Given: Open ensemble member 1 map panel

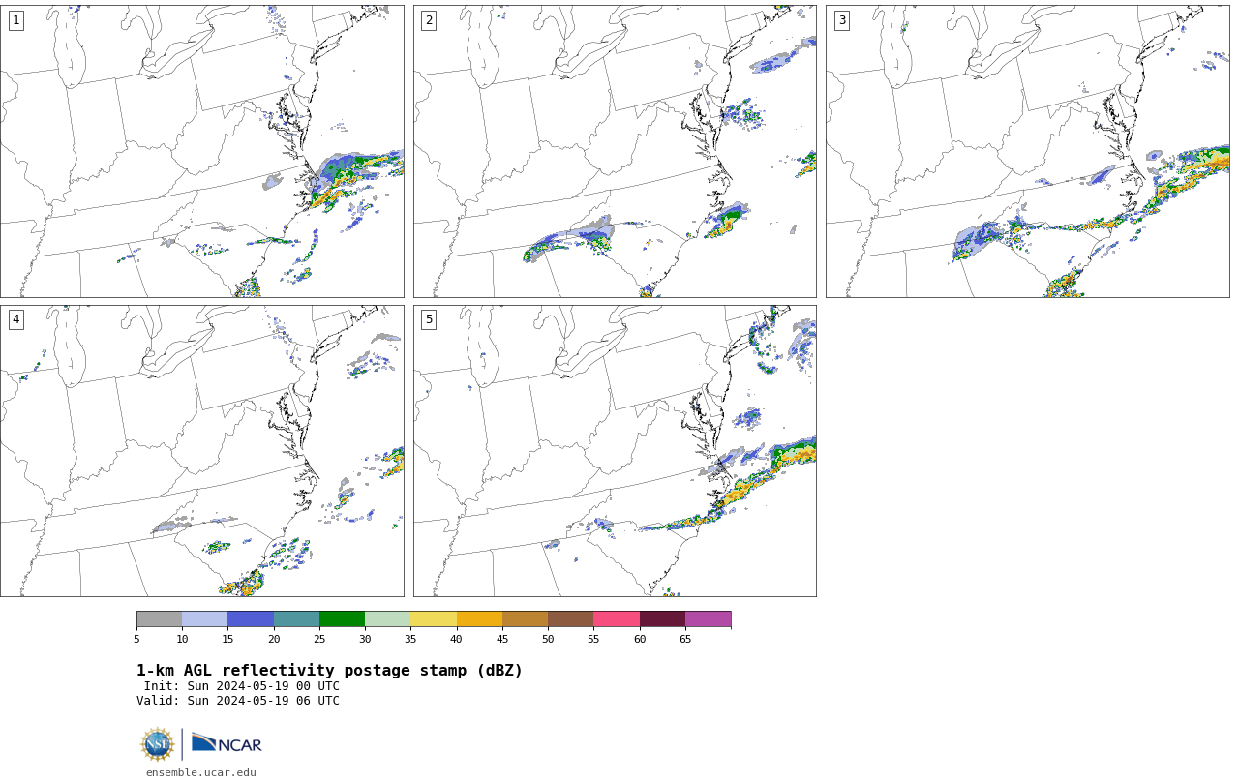Looking at the screenshot, I should [x=202, y=151].
